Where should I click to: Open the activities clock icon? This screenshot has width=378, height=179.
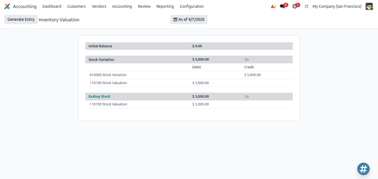pyautogui.click(x=295, y=6)
